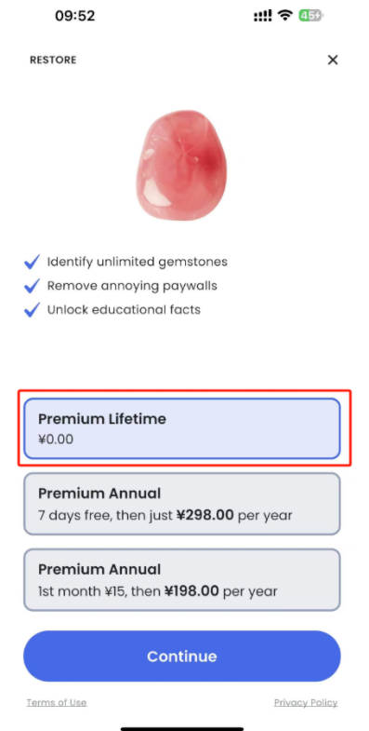Tap the Wi-Fi icon in status bar
The width and height of the screenshot is (369, 731).
(284, 16)
